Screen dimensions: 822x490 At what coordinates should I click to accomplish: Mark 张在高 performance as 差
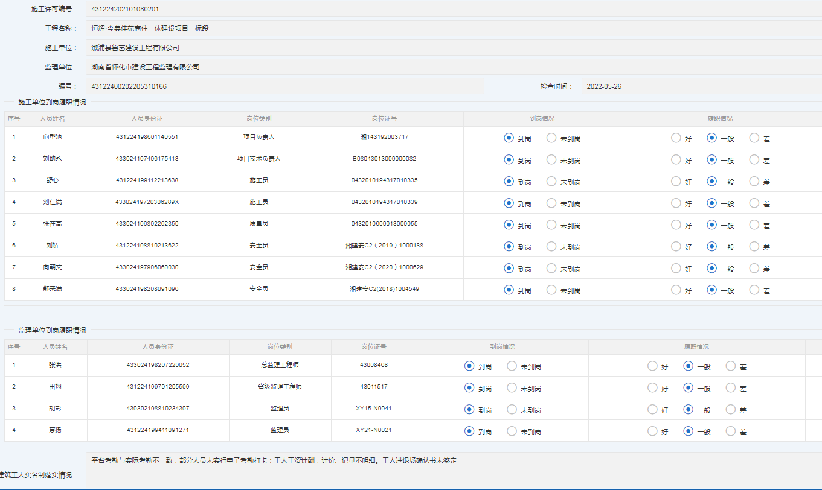coord(754,224)
